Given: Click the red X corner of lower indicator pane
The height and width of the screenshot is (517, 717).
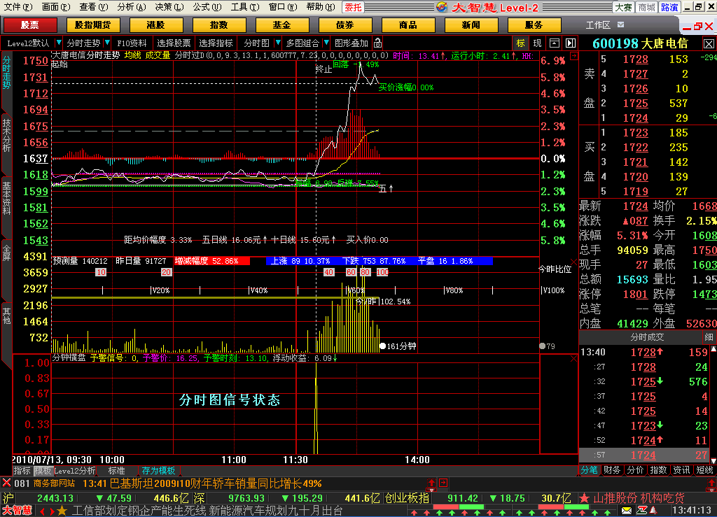Looking at the screenshot, I should point(574,358).
